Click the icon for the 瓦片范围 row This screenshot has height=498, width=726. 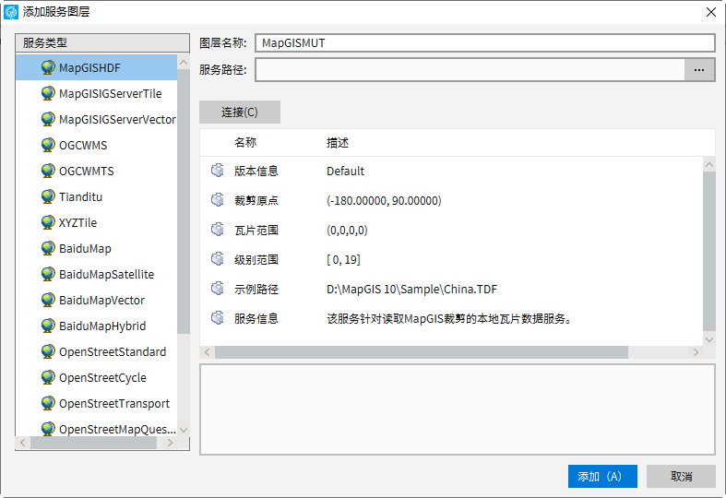pos(218,230)
